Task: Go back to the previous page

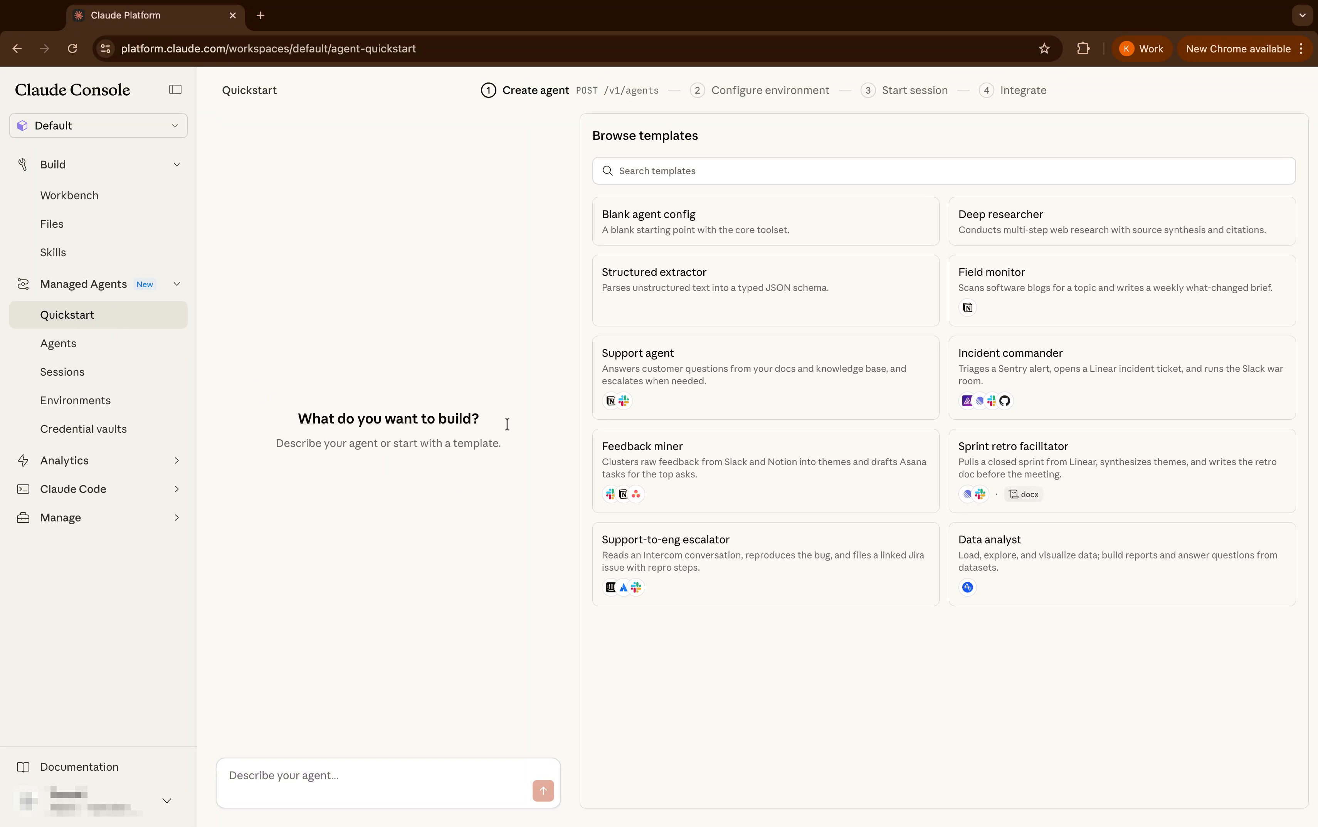Action: pos(17,49)
